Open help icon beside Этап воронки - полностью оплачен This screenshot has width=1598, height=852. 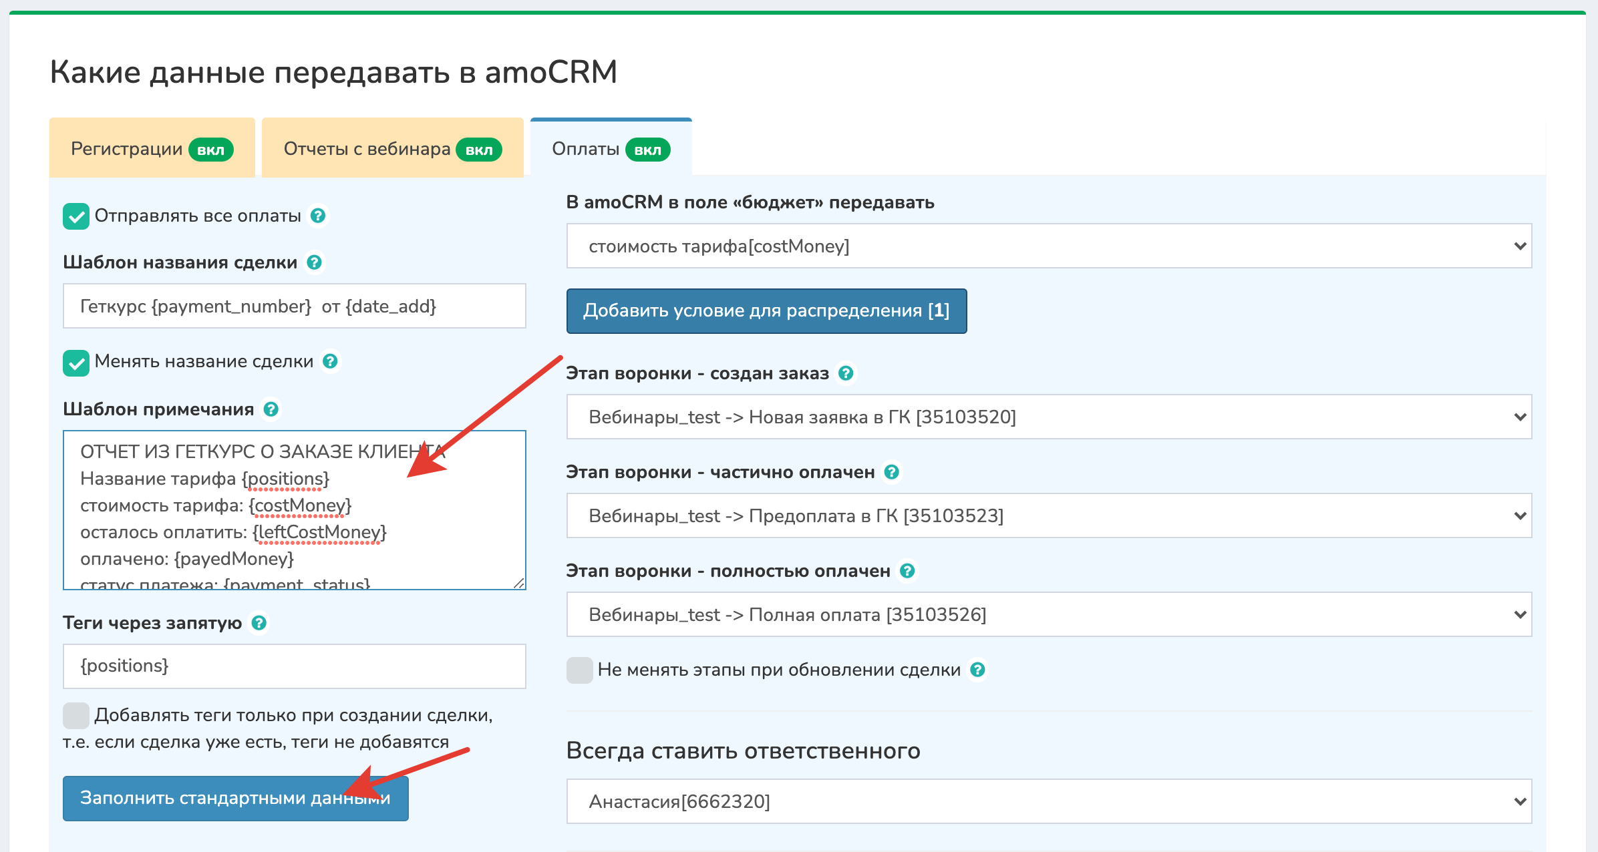[907, 571]
